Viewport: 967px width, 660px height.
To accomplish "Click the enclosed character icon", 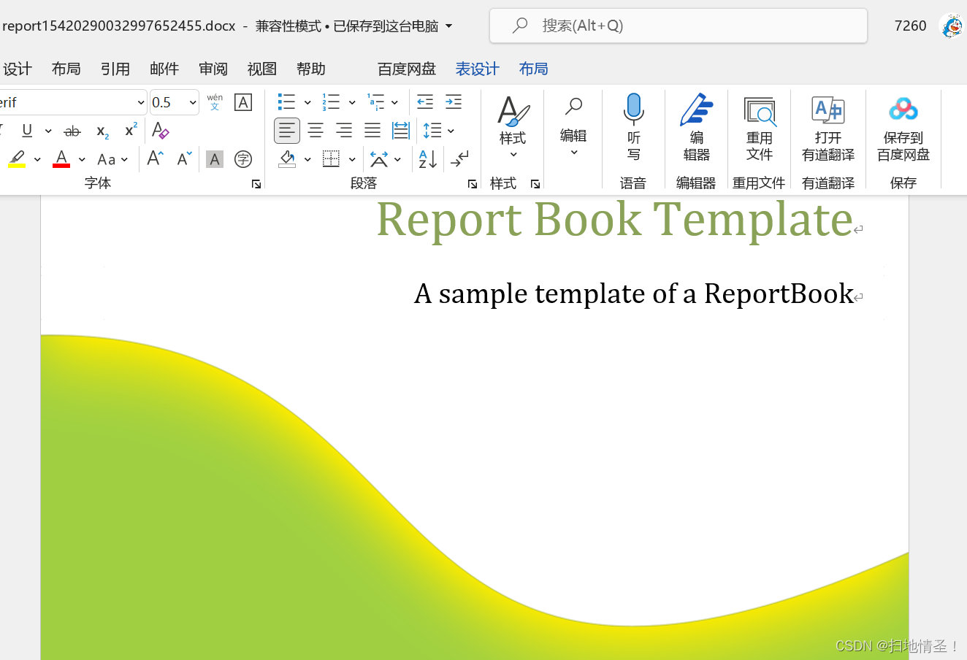I will coord(243,159).
